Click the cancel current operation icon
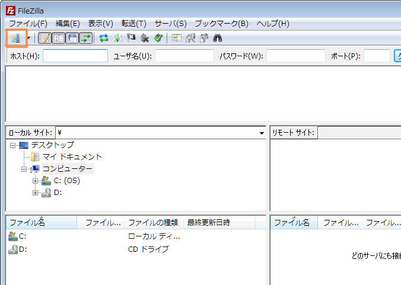 pos(131,39)
